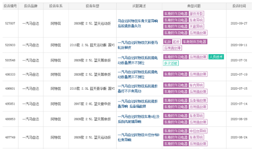Viewport: 253px width, 149px height.
Task: Click the 车身异响 tag in row 487749
Action: click(x=196, y=137)
